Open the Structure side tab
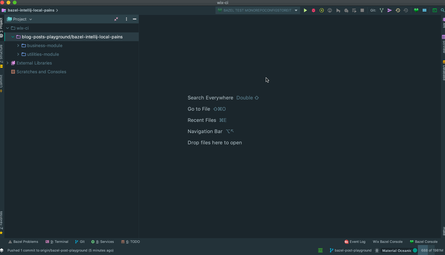 pos(2,56)
